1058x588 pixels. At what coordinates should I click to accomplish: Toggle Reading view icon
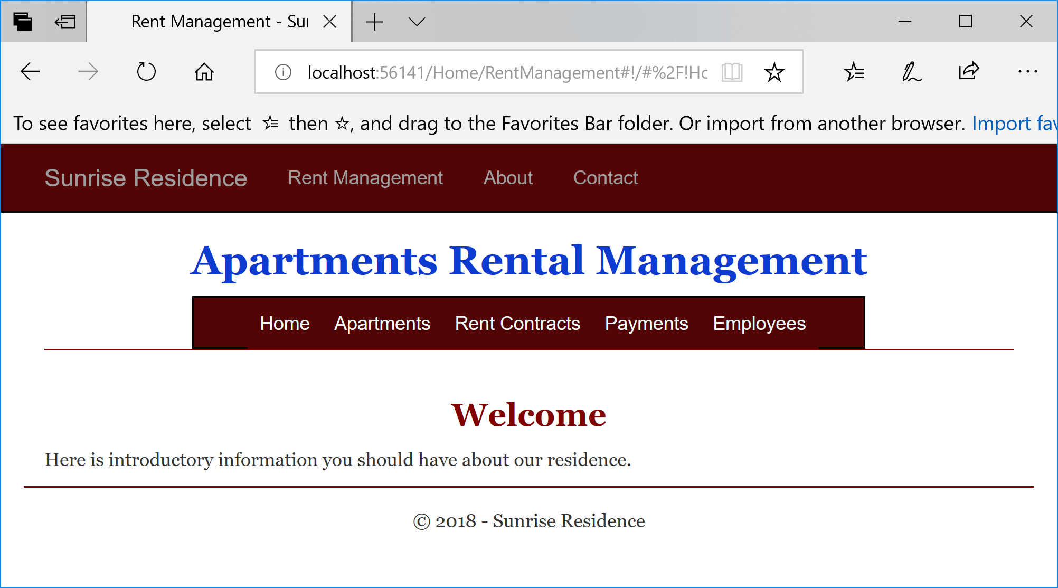[732, 72]
